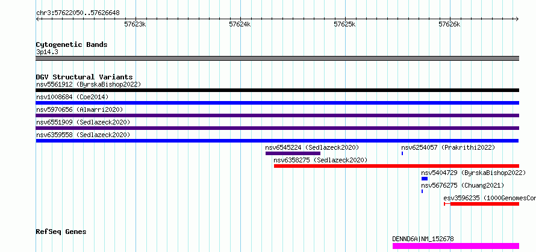Click the nsv1008684 (Coe2014) label
The image size is (536, 252).
[72, 97]
